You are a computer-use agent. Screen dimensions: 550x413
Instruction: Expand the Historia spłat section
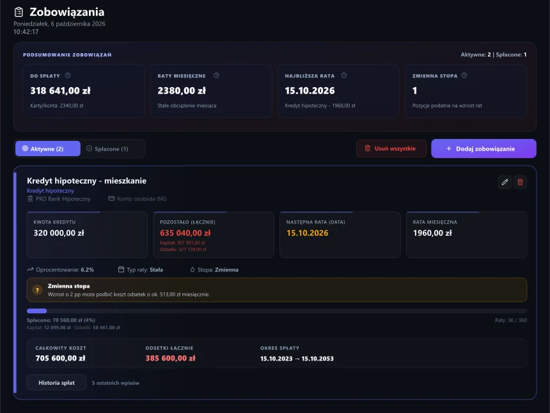coord(56,382)
